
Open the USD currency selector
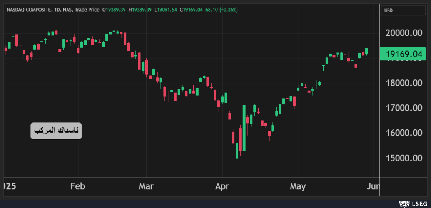pos(404,10)
